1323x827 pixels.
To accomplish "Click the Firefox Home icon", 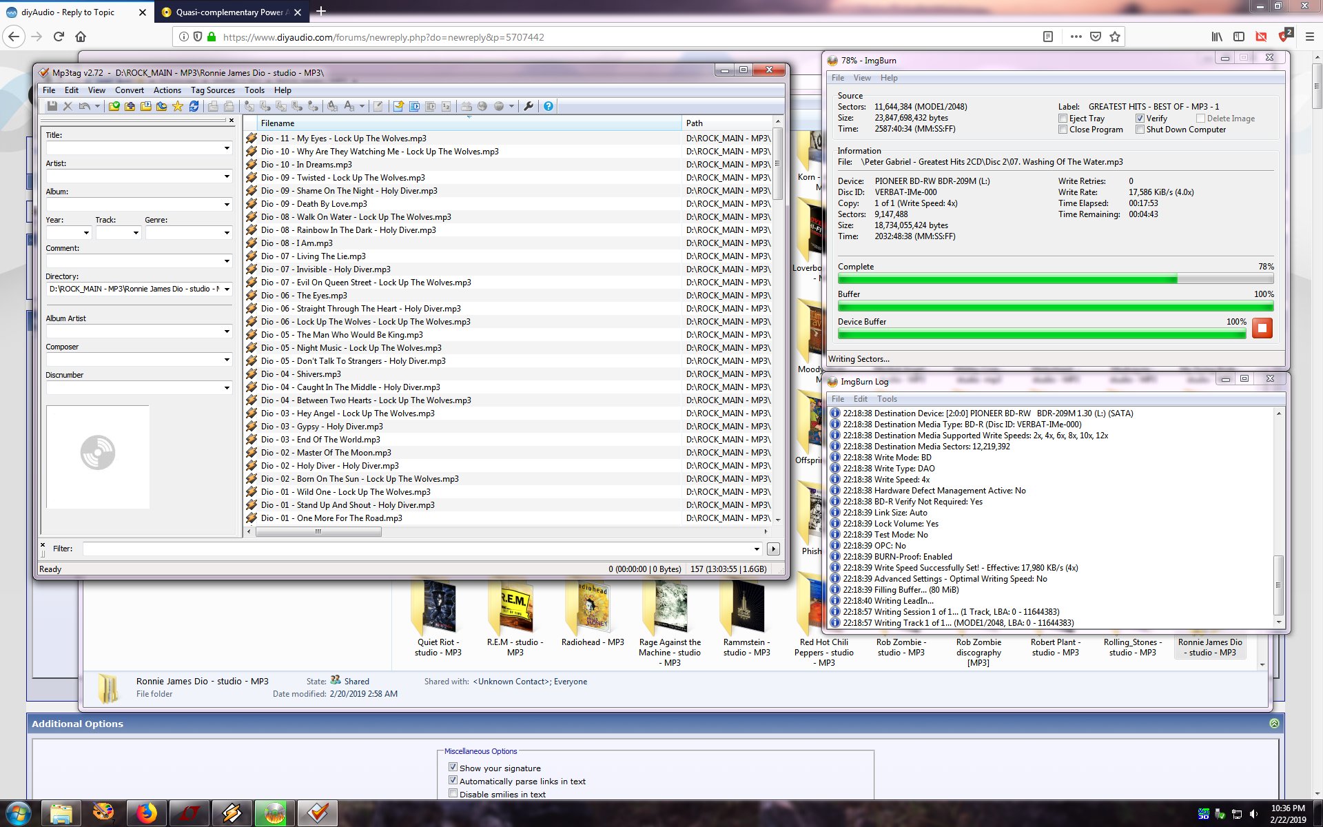I will pos(81,37).
